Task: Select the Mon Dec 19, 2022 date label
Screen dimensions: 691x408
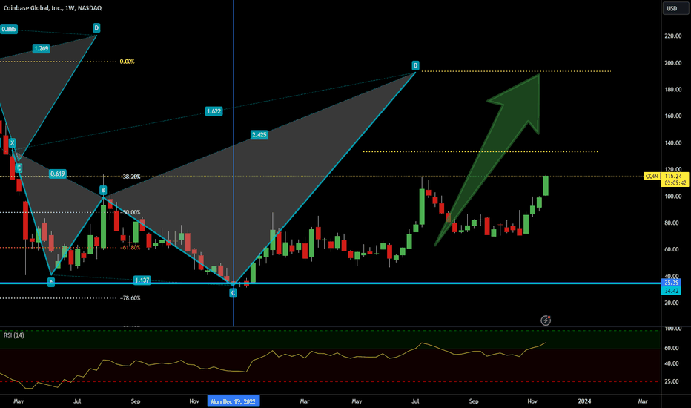Action: 233,401
